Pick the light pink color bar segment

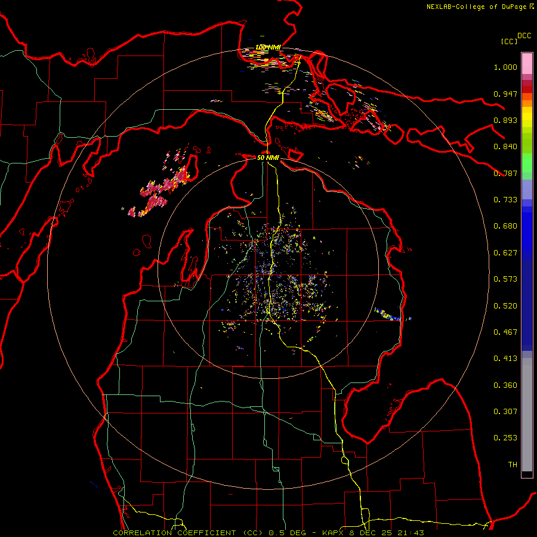527,64
